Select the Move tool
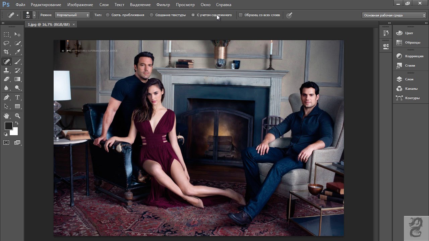This screenshot has height=241, width=429. (17, 34)
